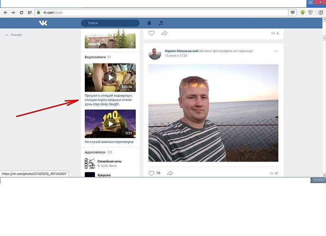Open the свадьба album thumbnail
The width and height of the screenshot is (326, 236).
[110, 38]
